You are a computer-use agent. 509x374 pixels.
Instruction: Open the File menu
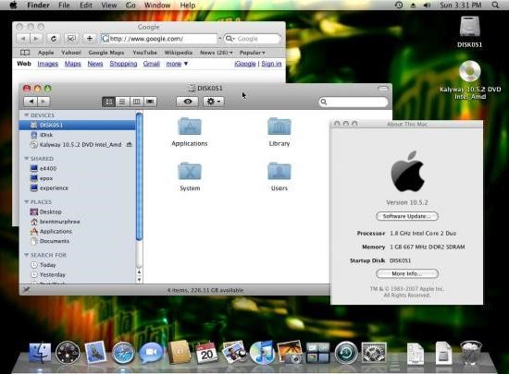(x=64, y=6)
